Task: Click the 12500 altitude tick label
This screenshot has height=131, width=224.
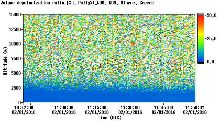Action: (x=15, y=29)
